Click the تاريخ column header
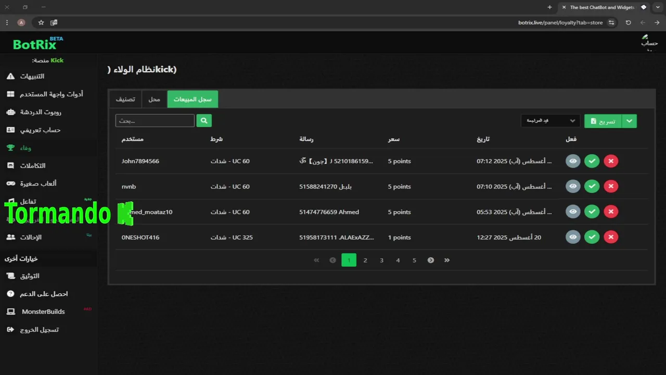 pyautogui.click(x=483, y=139)
